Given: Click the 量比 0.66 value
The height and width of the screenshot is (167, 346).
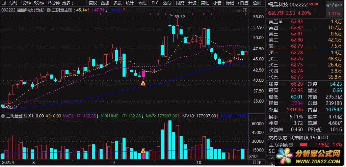Looking at the screenshot, I should pyautogui.click(x=337, y=90).
